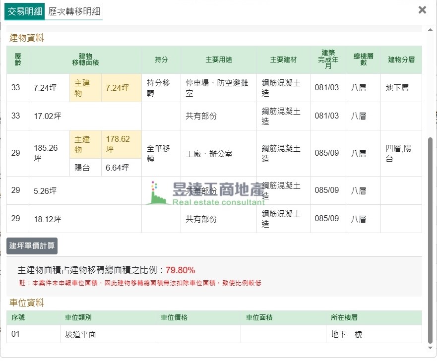The image size is (437, 364).
Task: Select the 交易明細 tab
Action: [25, 12]
